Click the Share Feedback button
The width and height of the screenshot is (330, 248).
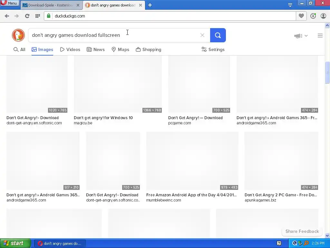(302, 231)
